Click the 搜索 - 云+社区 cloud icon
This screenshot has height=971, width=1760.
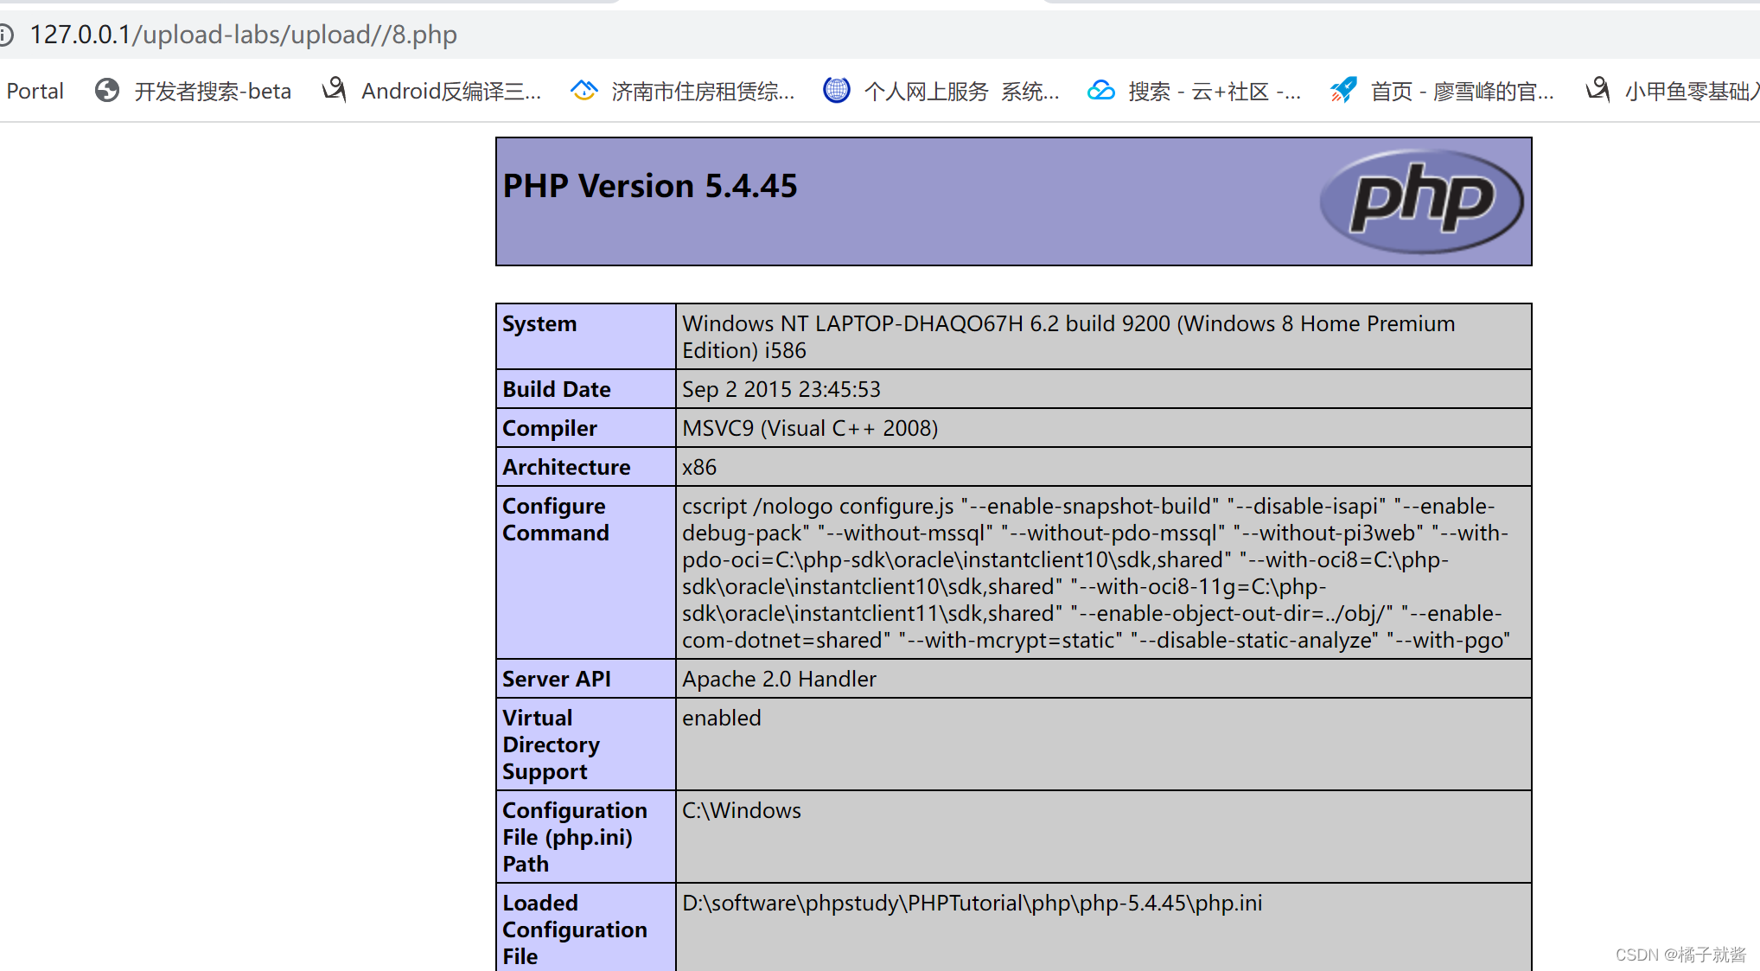coord(1100,90)
